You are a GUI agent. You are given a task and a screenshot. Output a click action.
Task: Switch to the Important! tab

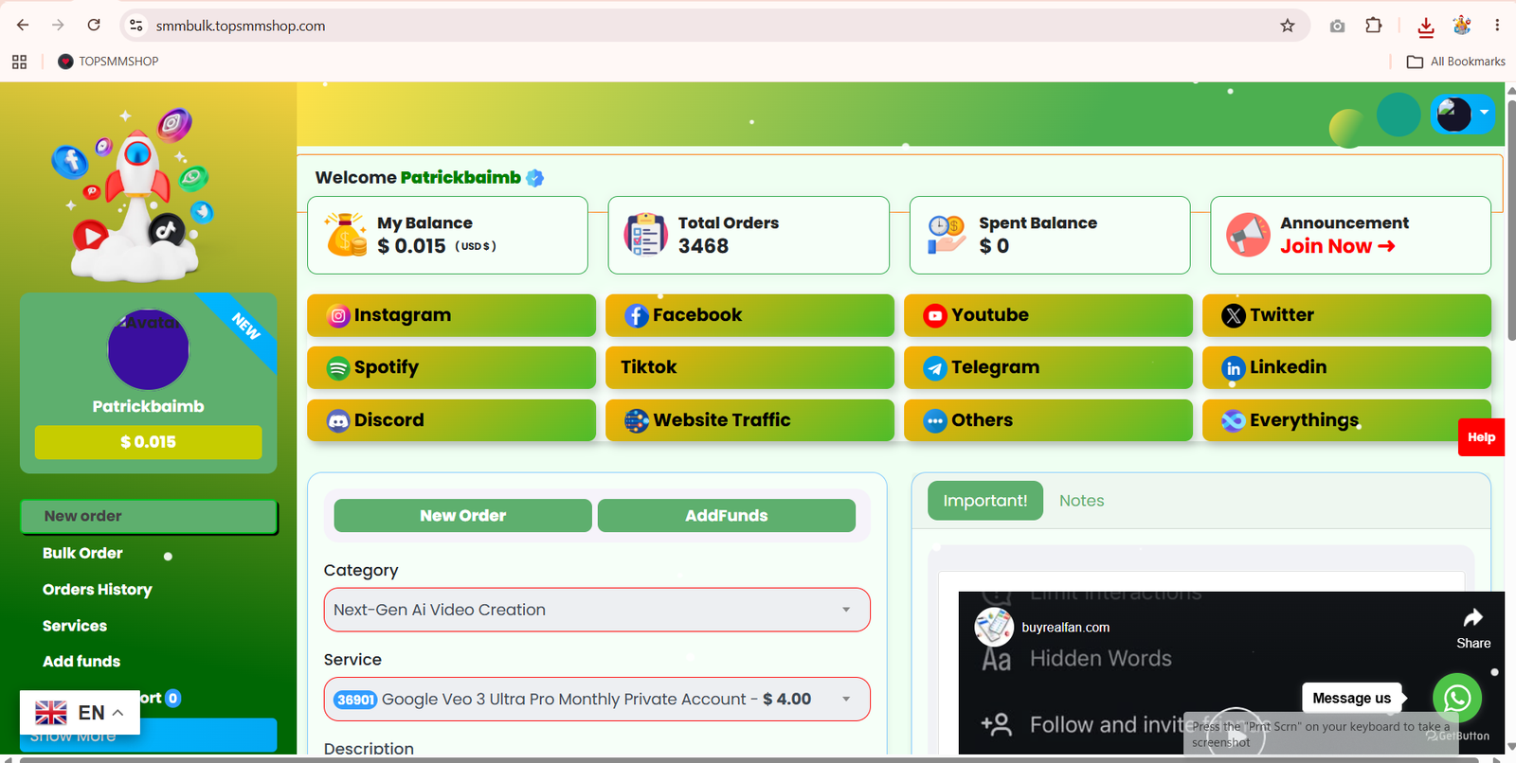coord(985,501)
